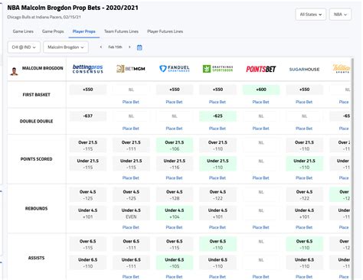363x280 pixels.
Task: Click Place Bet under DraftKings Double Double
Action: (x=217, y=129)
